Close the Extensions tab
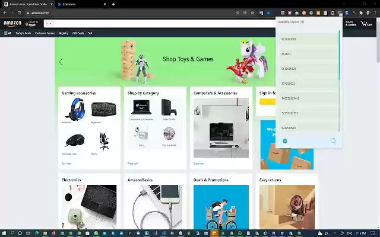 [x=104, y=4]
